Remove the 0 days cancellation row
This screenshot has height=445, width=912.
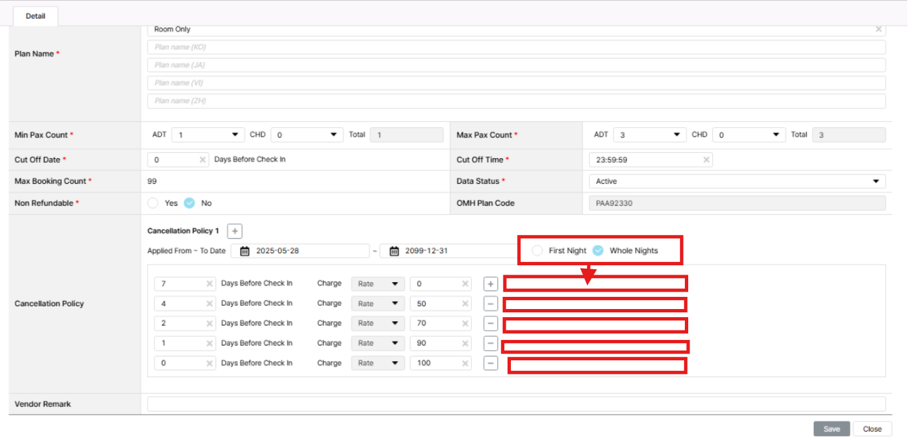491,364
